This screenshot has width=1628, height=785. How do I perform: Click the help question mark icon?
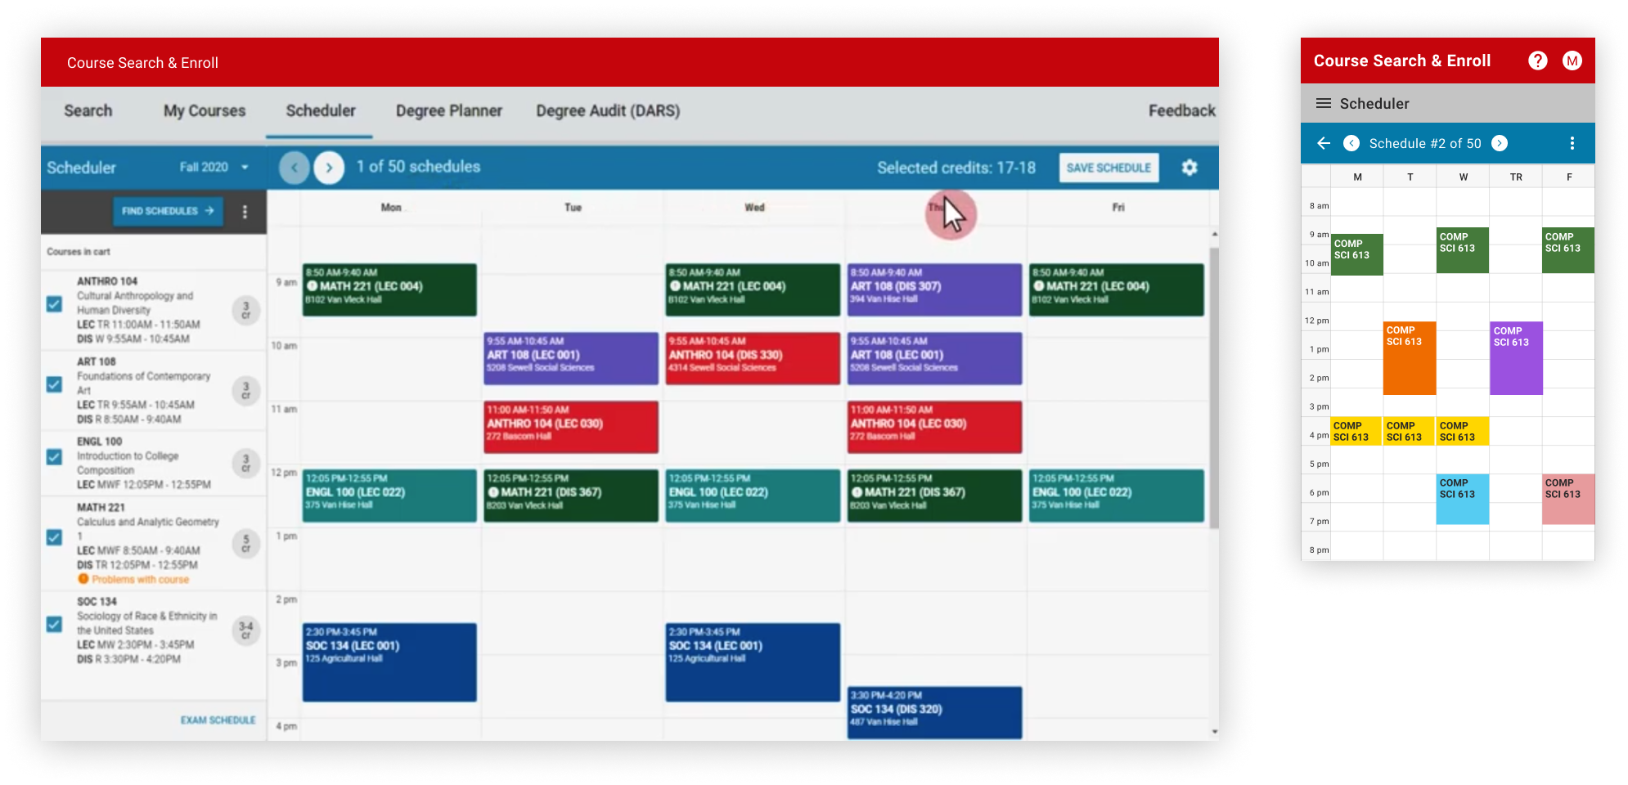1537,61
